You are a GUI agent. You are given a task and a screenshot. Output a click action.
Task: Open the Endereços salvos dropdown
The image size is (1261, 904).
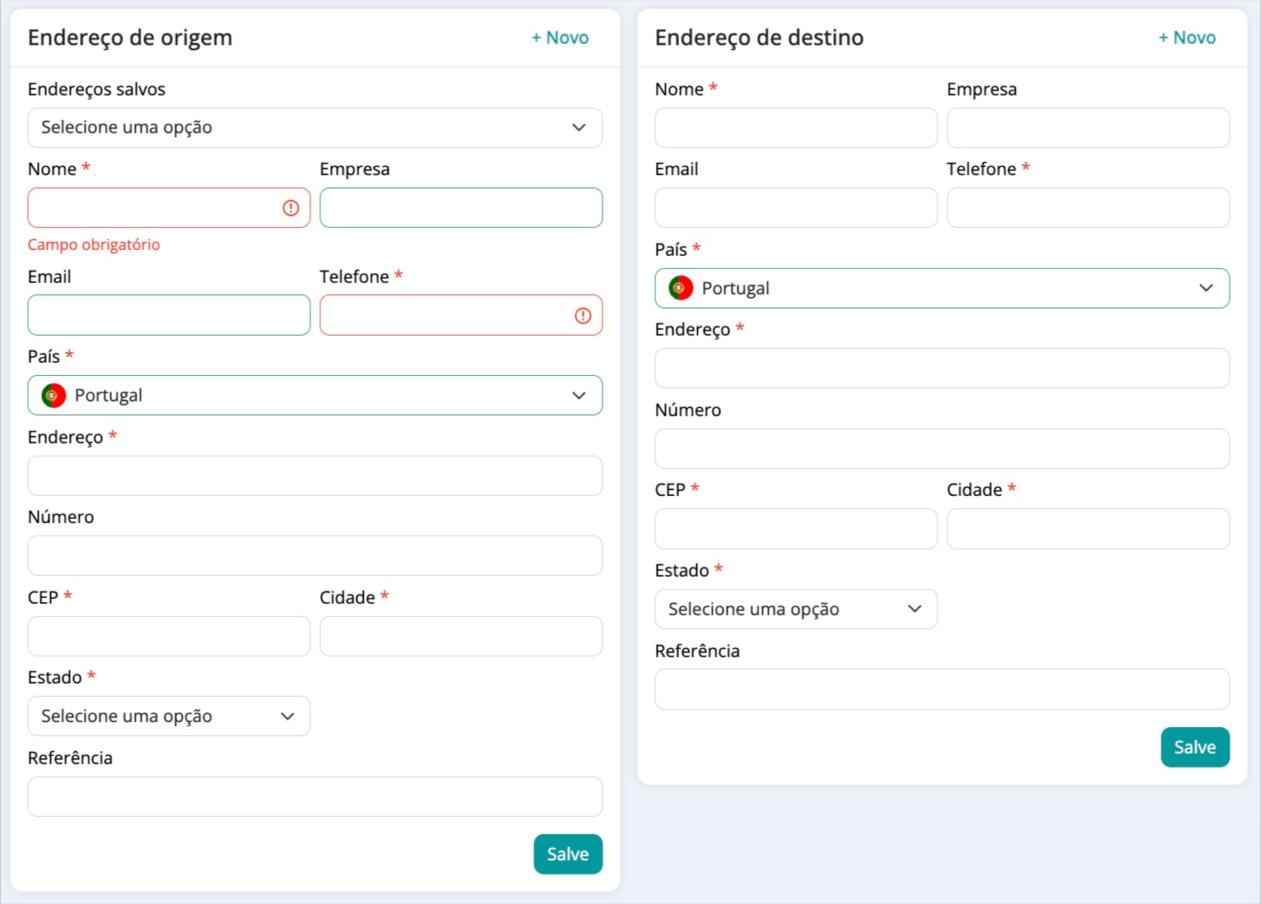pyautogui.click(x=315, y=127)
